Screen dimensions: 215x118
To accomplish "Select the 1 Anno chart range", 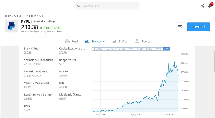I will (149, 49).
